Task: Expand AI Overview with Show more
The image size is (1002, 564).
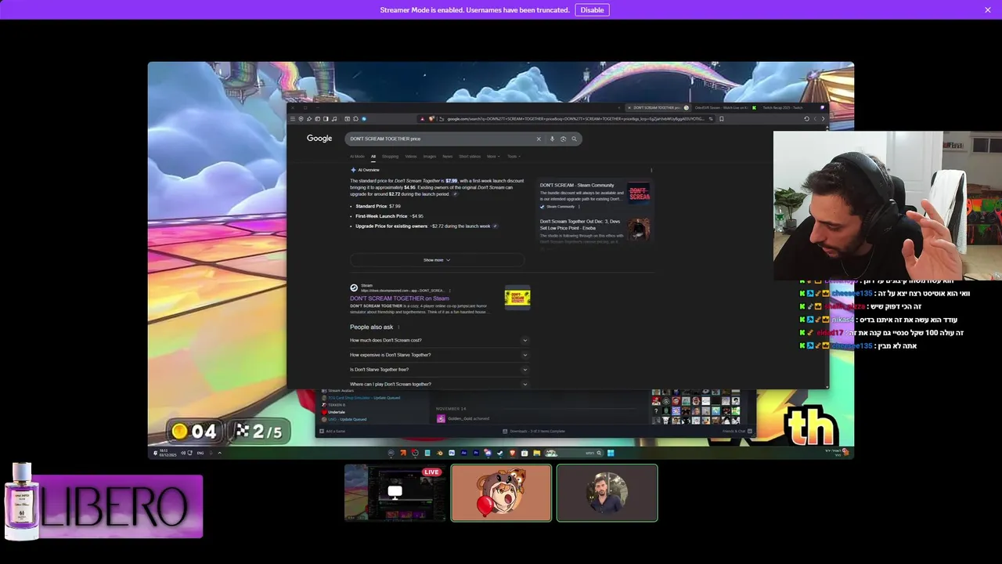Action: [x=437, y=260]
